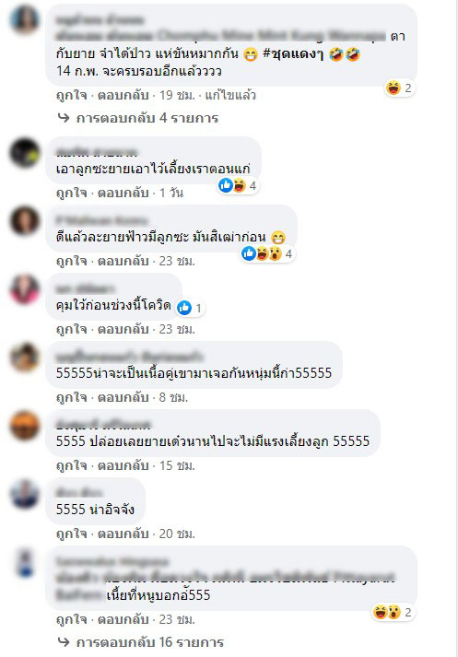Reply to the คุมไว้ก่อนช่วงนี้โควิด comment

pyautogui.click(x=123, y=329)
